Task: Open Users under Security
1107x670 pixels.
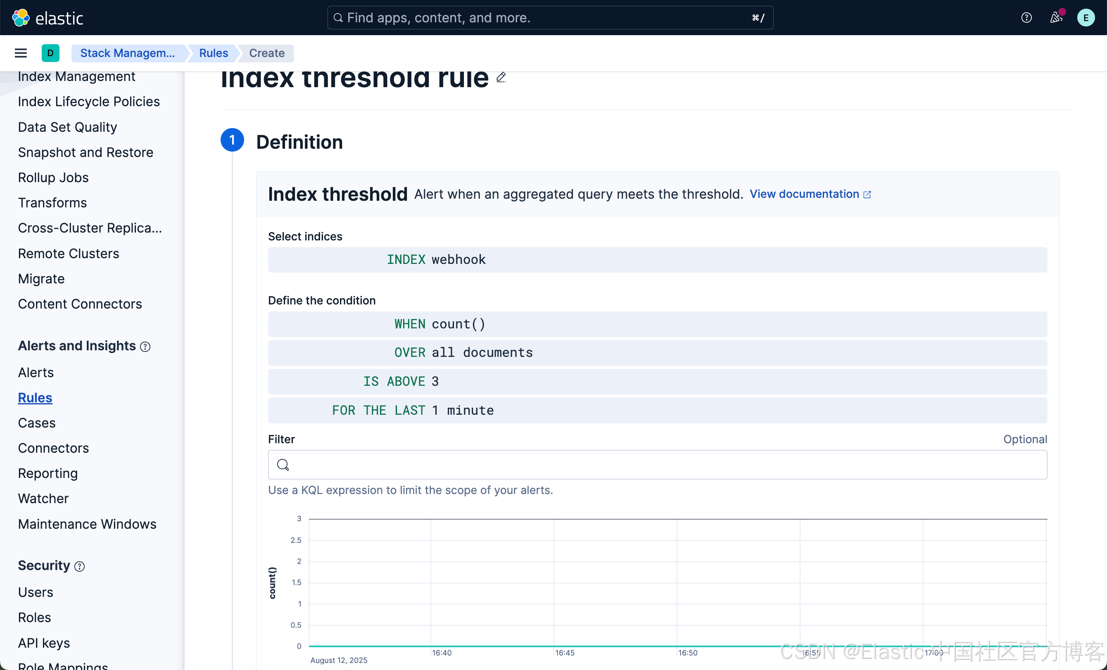Action: click(x=36, y=592)
